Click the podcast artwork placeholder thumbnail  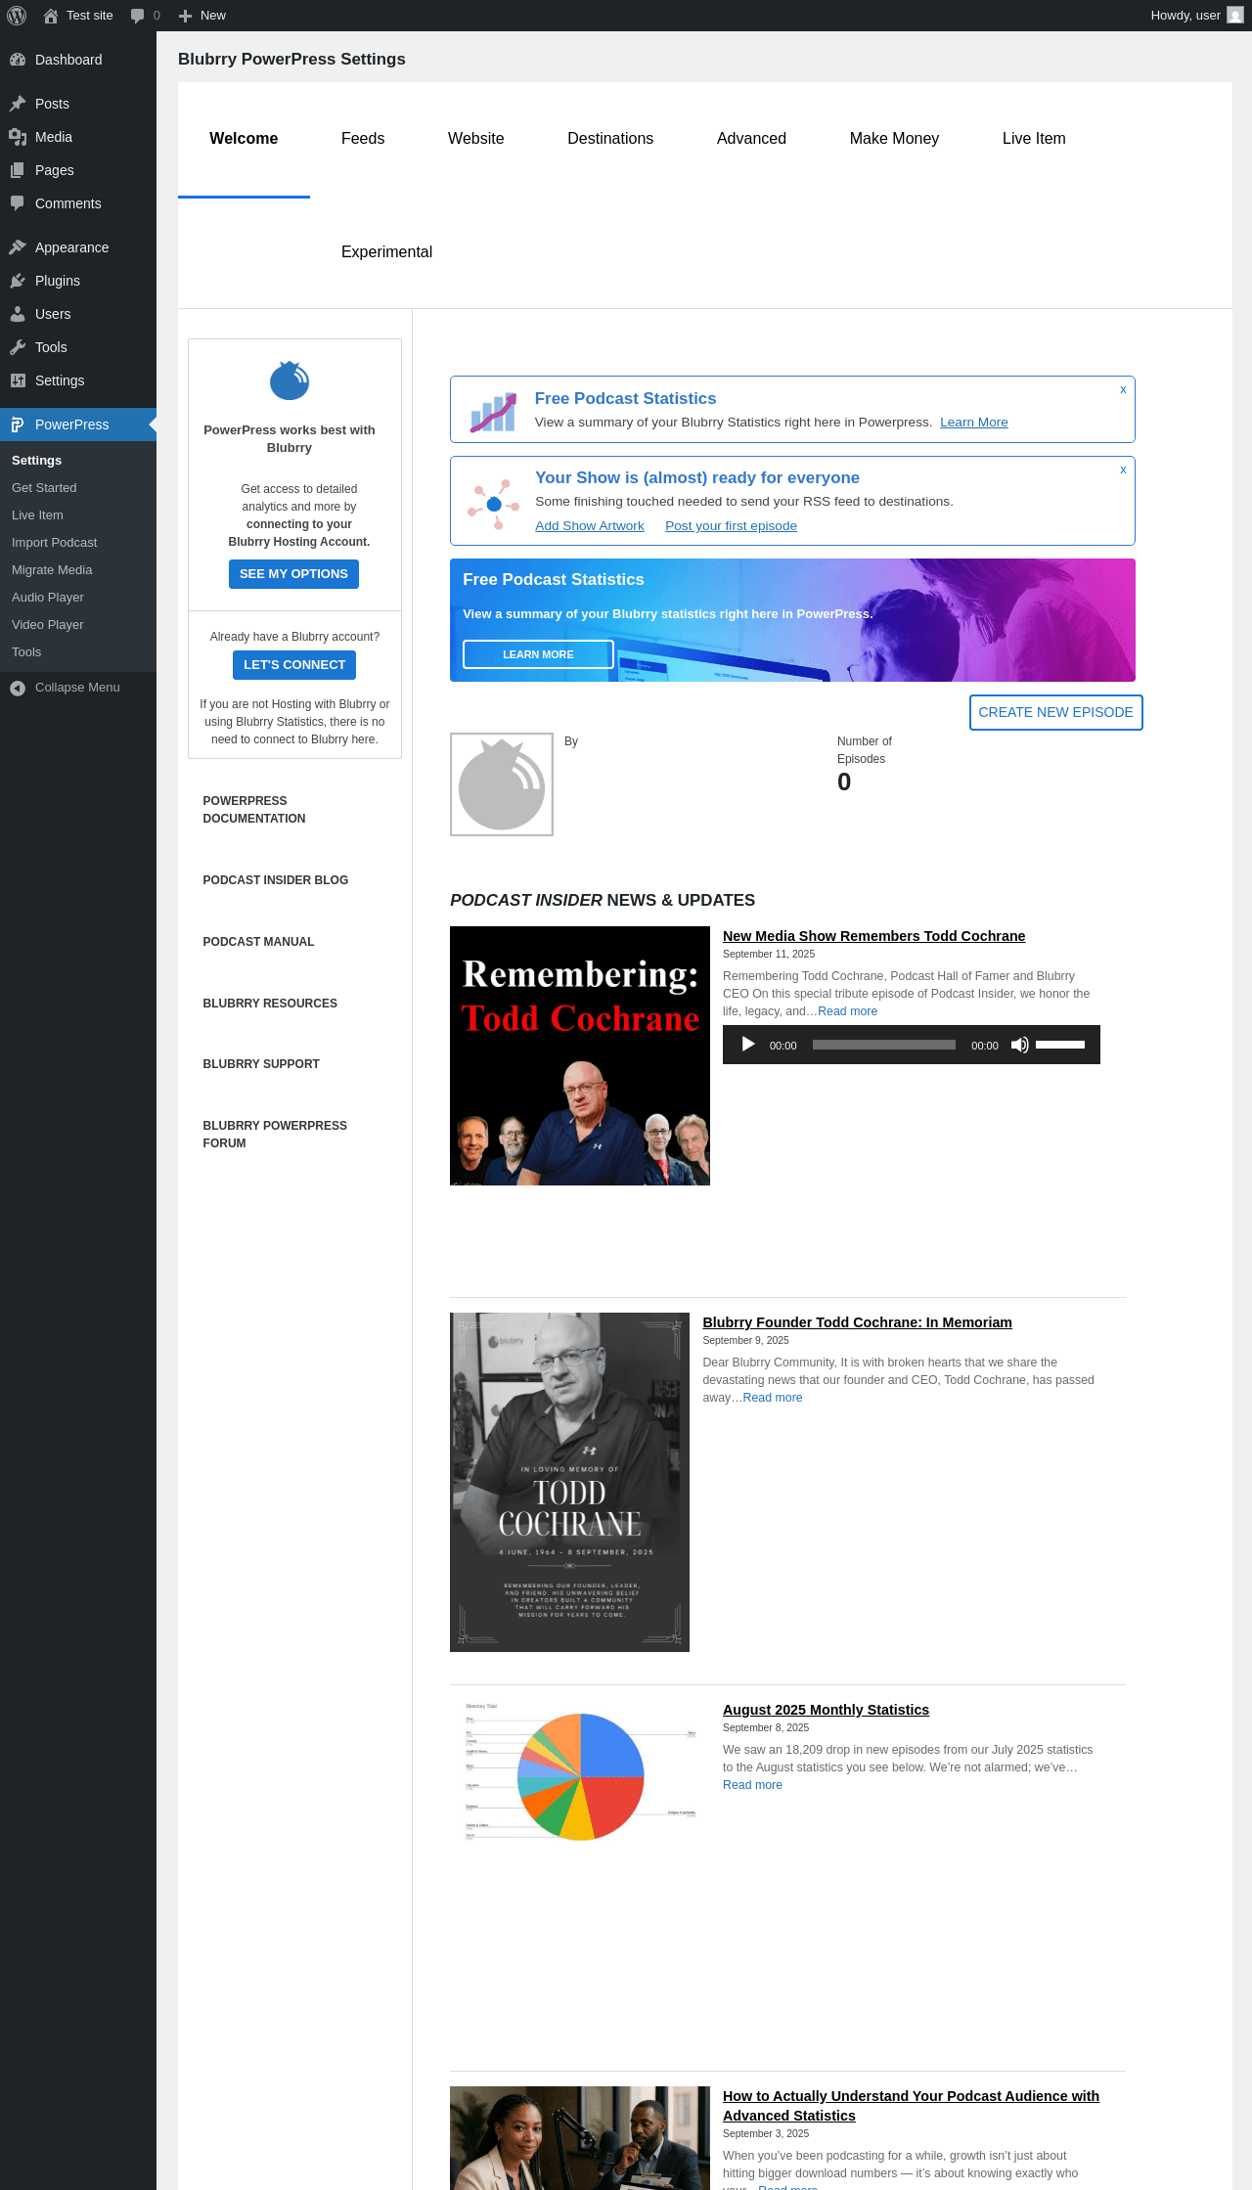502,784
